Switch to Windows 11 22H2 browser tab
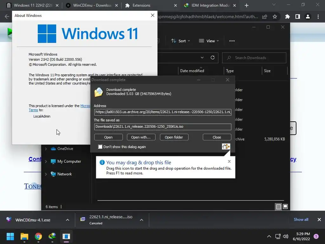 pos(32,5)
